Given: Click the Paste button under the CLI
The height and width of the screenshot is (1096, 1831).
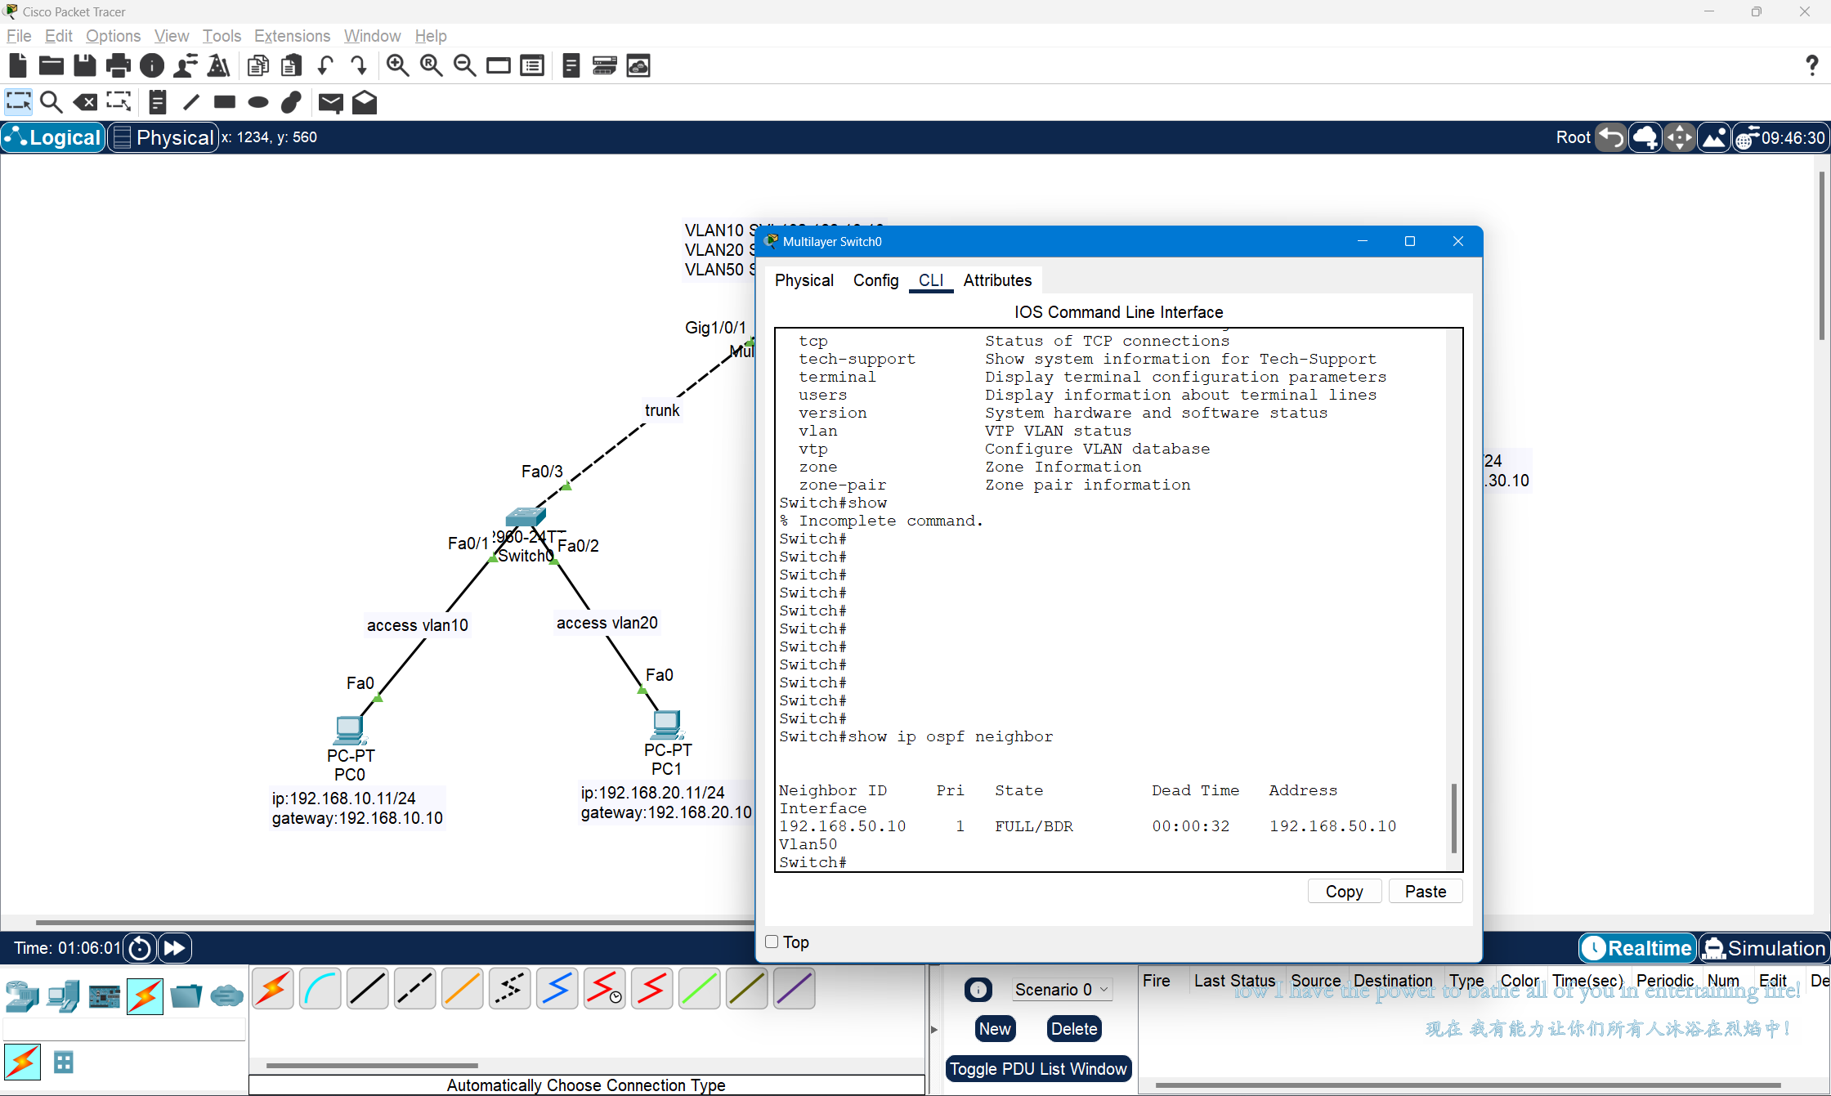Looking at the screenshot, I should (x=1426, y=892).
